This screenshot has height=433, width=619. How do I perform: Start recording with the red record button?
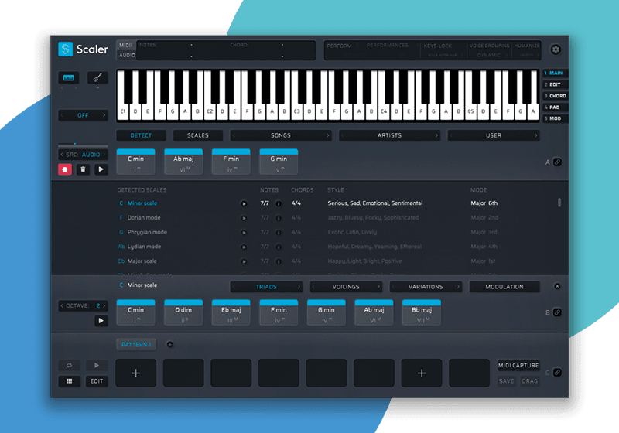point(65,169)
